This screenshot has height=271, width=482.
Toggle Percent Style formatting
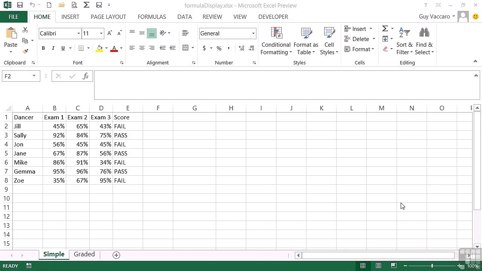(219, 48)
